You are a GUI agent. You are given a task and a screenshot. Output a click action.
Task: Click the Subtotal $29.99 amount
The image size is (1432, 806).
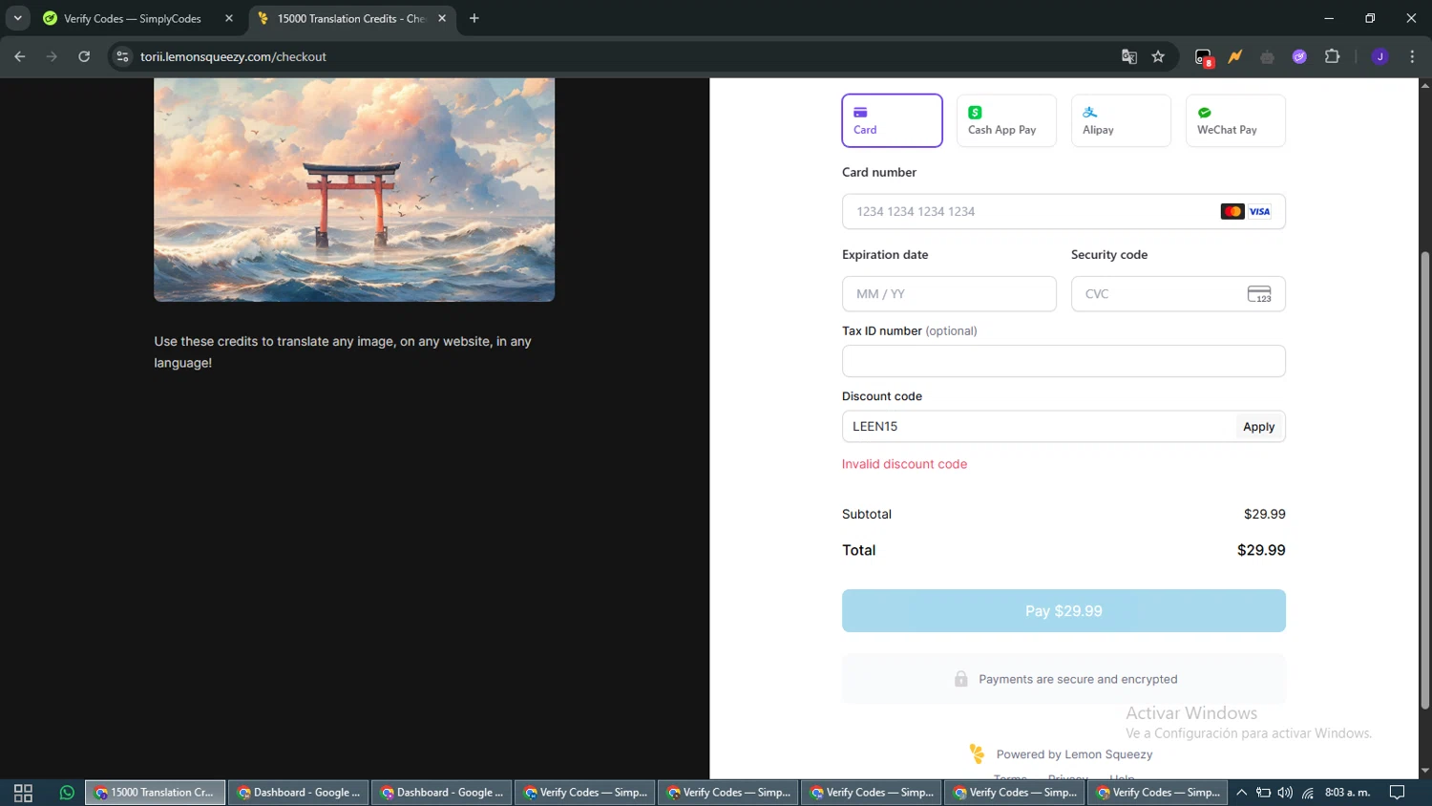click(1264, 514)
